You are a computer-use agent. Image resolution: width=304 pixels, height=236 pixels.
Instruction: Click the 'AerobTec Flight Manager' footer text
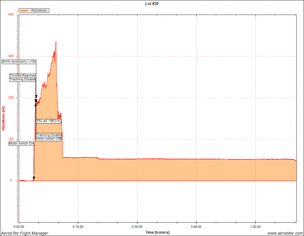24,233
